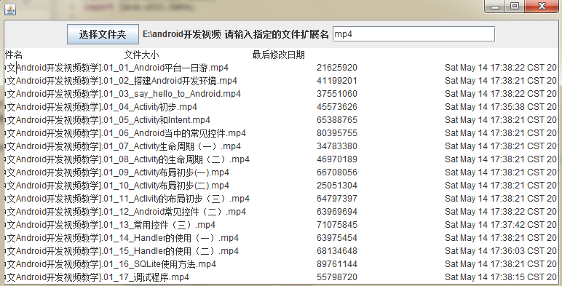562x286 pixels.
Task: Click file size value 63975454
Action: (337, 238)
